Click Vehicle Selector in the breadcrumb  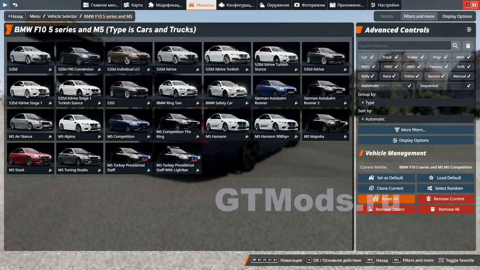pos(62,16)
